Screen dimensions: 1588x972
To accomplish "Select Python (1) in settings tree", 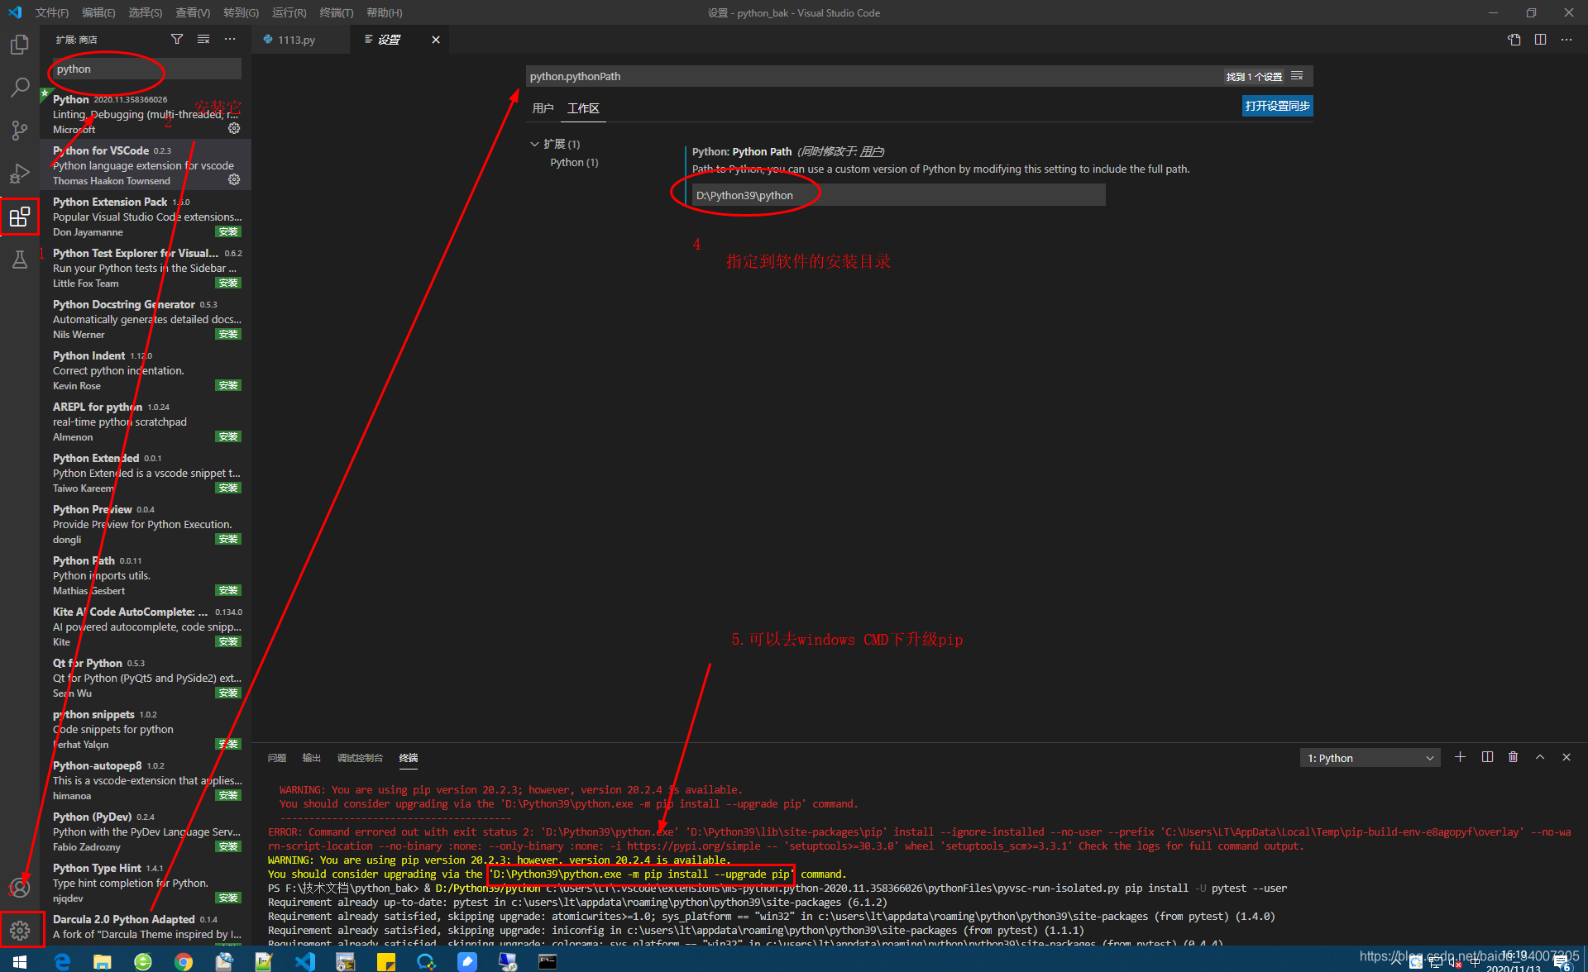I will click(x=574, y=163).
